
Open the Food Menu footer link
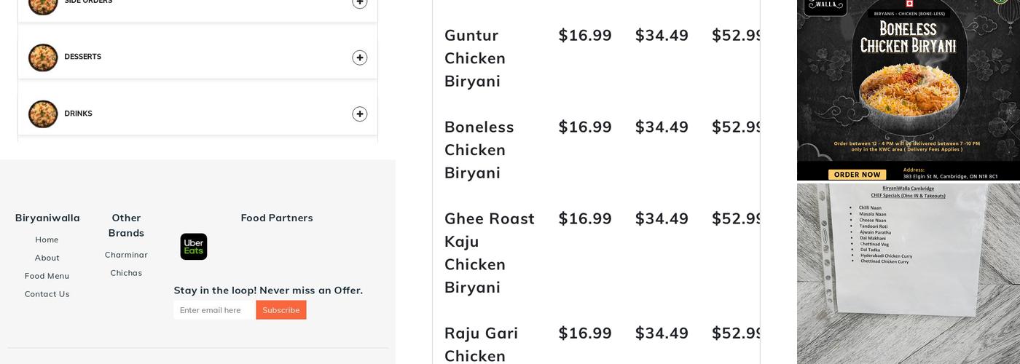point(47,276)
